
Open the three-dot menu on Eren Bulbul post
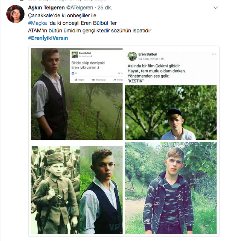[x=214, y=54]
